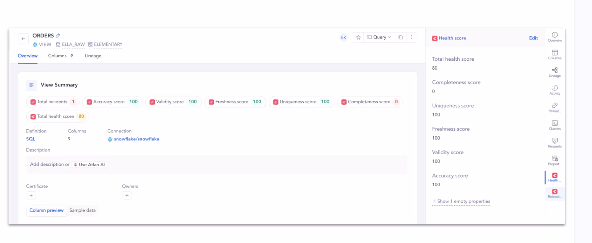The width and height of the screenshot is (592, 243).
Task: Click the Freshness score label in side panel
Action: (x=451, y=129)
